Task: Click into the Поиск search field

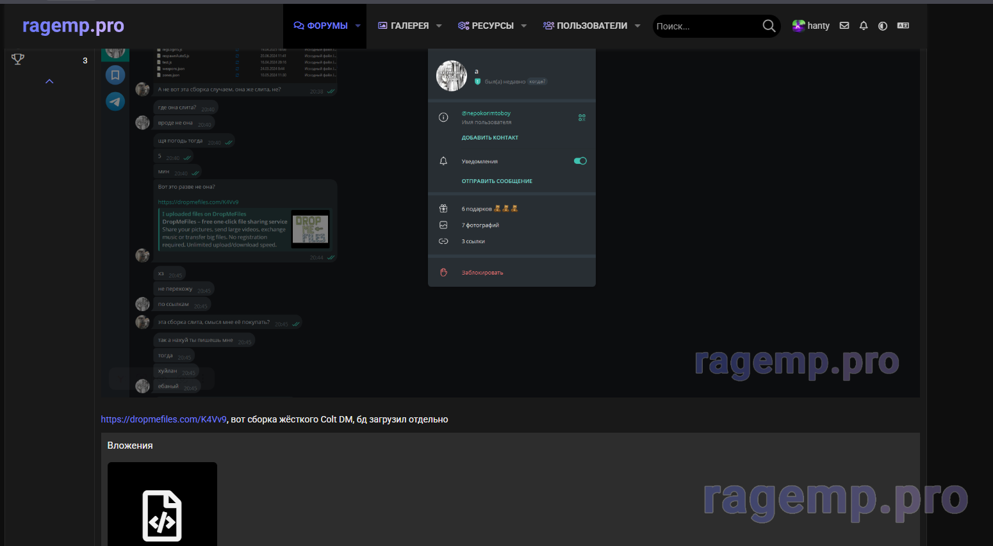Action: (705, 26)
